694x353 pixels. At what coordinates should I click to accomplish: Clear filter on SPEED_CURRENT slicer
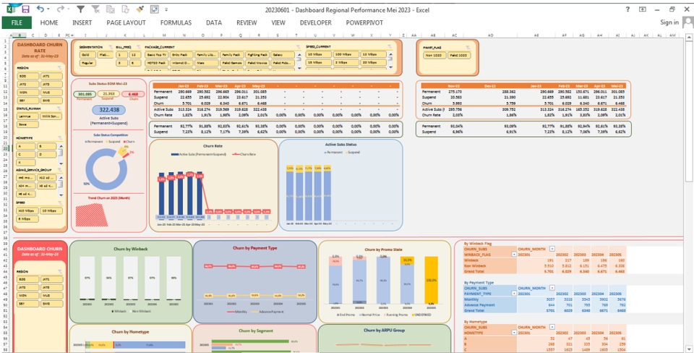390,46
